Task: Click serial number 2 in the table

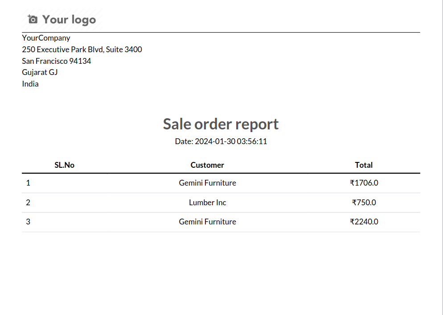Action: [x=28, y=203]
